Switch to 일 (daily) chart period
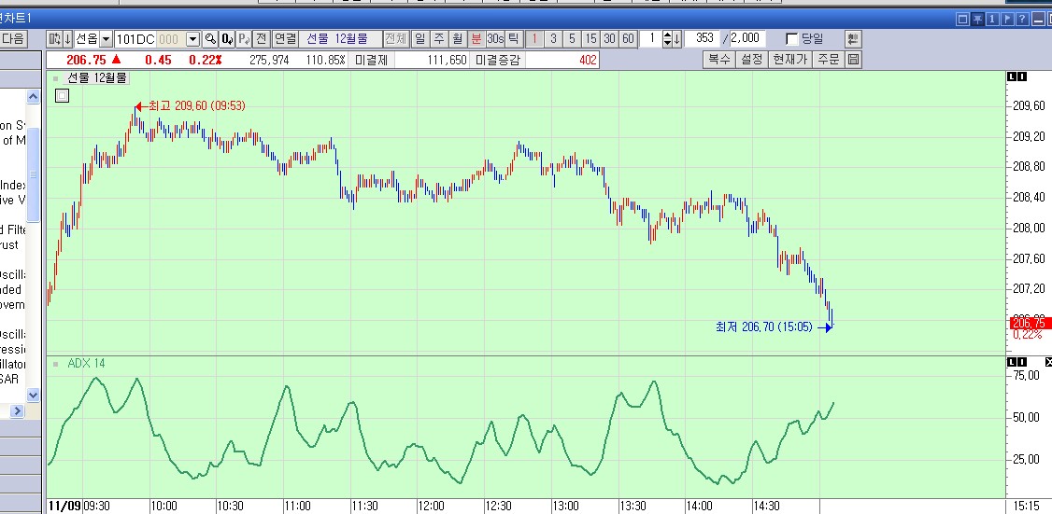1052x514 pixels. point(420,38)
